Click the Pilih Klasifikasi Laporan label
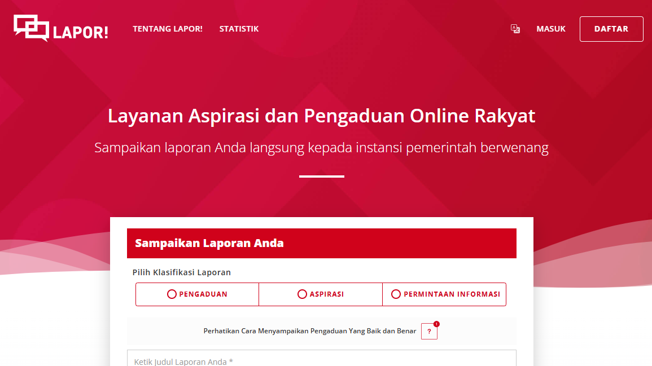 point(182,272)
